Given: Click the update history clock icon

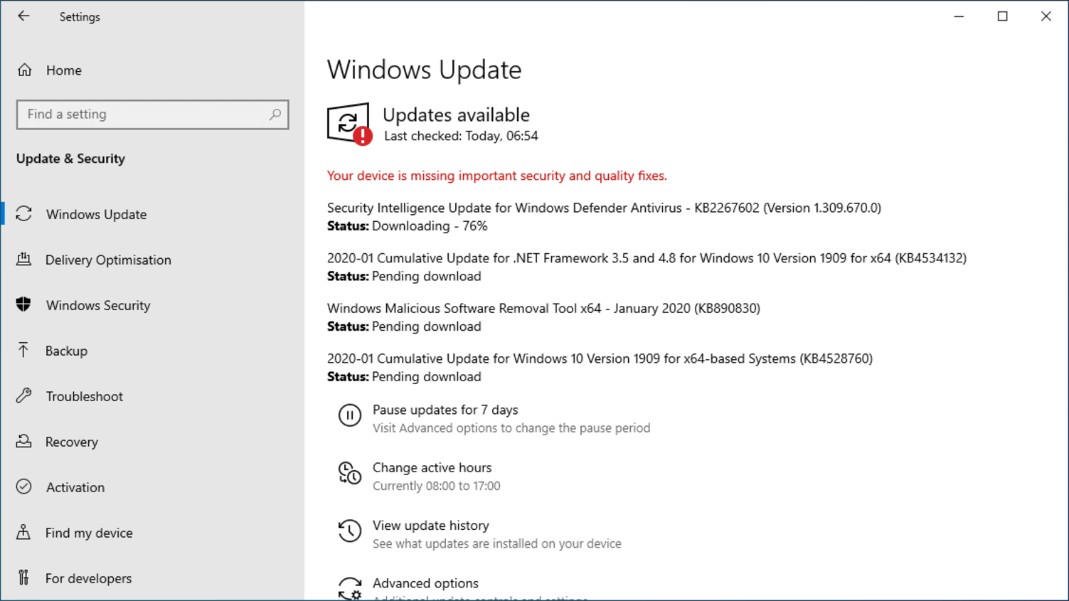Looking at the screenshot, I should [x=349, y=531].
